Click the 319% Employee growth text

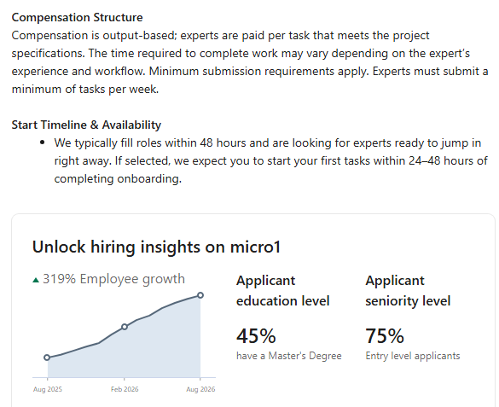tap(113, 279)
